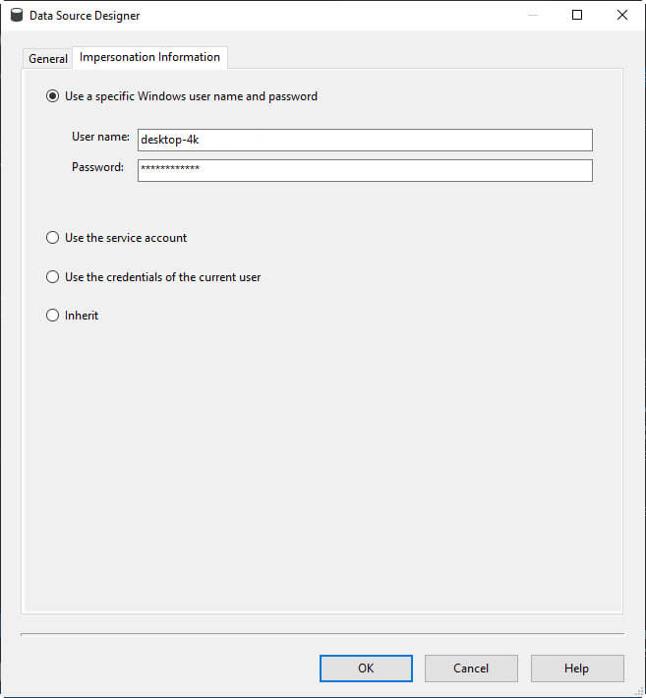646x698 pixels.
Task: Open Help for this dialog
Action: pyautogui.click(x=576, y=669)
